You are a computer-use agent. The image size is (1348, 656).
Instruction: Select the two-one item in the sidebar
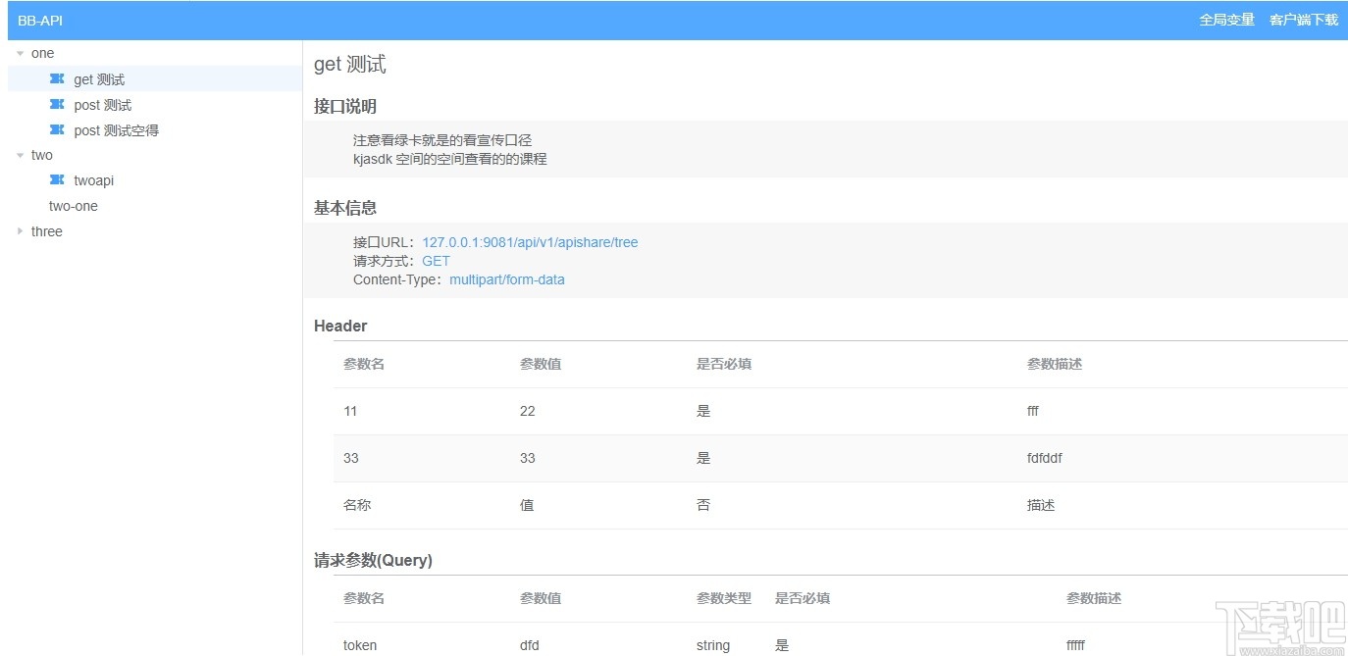73,206
